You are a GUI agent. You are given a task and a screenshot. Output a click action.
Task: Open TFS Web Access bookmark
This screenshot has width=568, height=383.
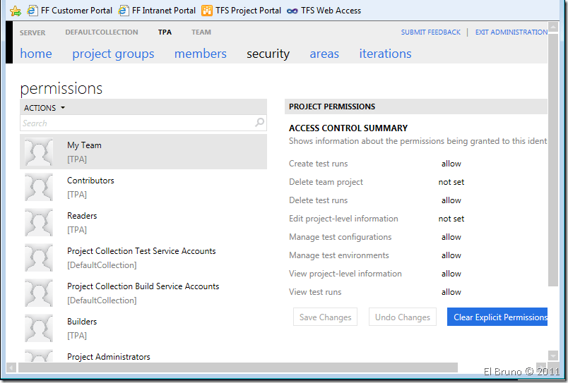[x=324, y=11]
